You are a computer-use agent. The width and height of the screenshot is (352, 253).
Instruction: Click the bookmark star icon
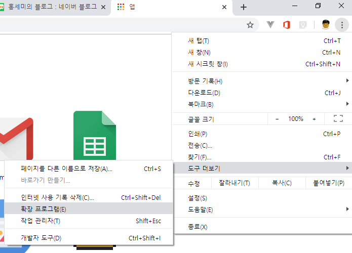[250, 25]
